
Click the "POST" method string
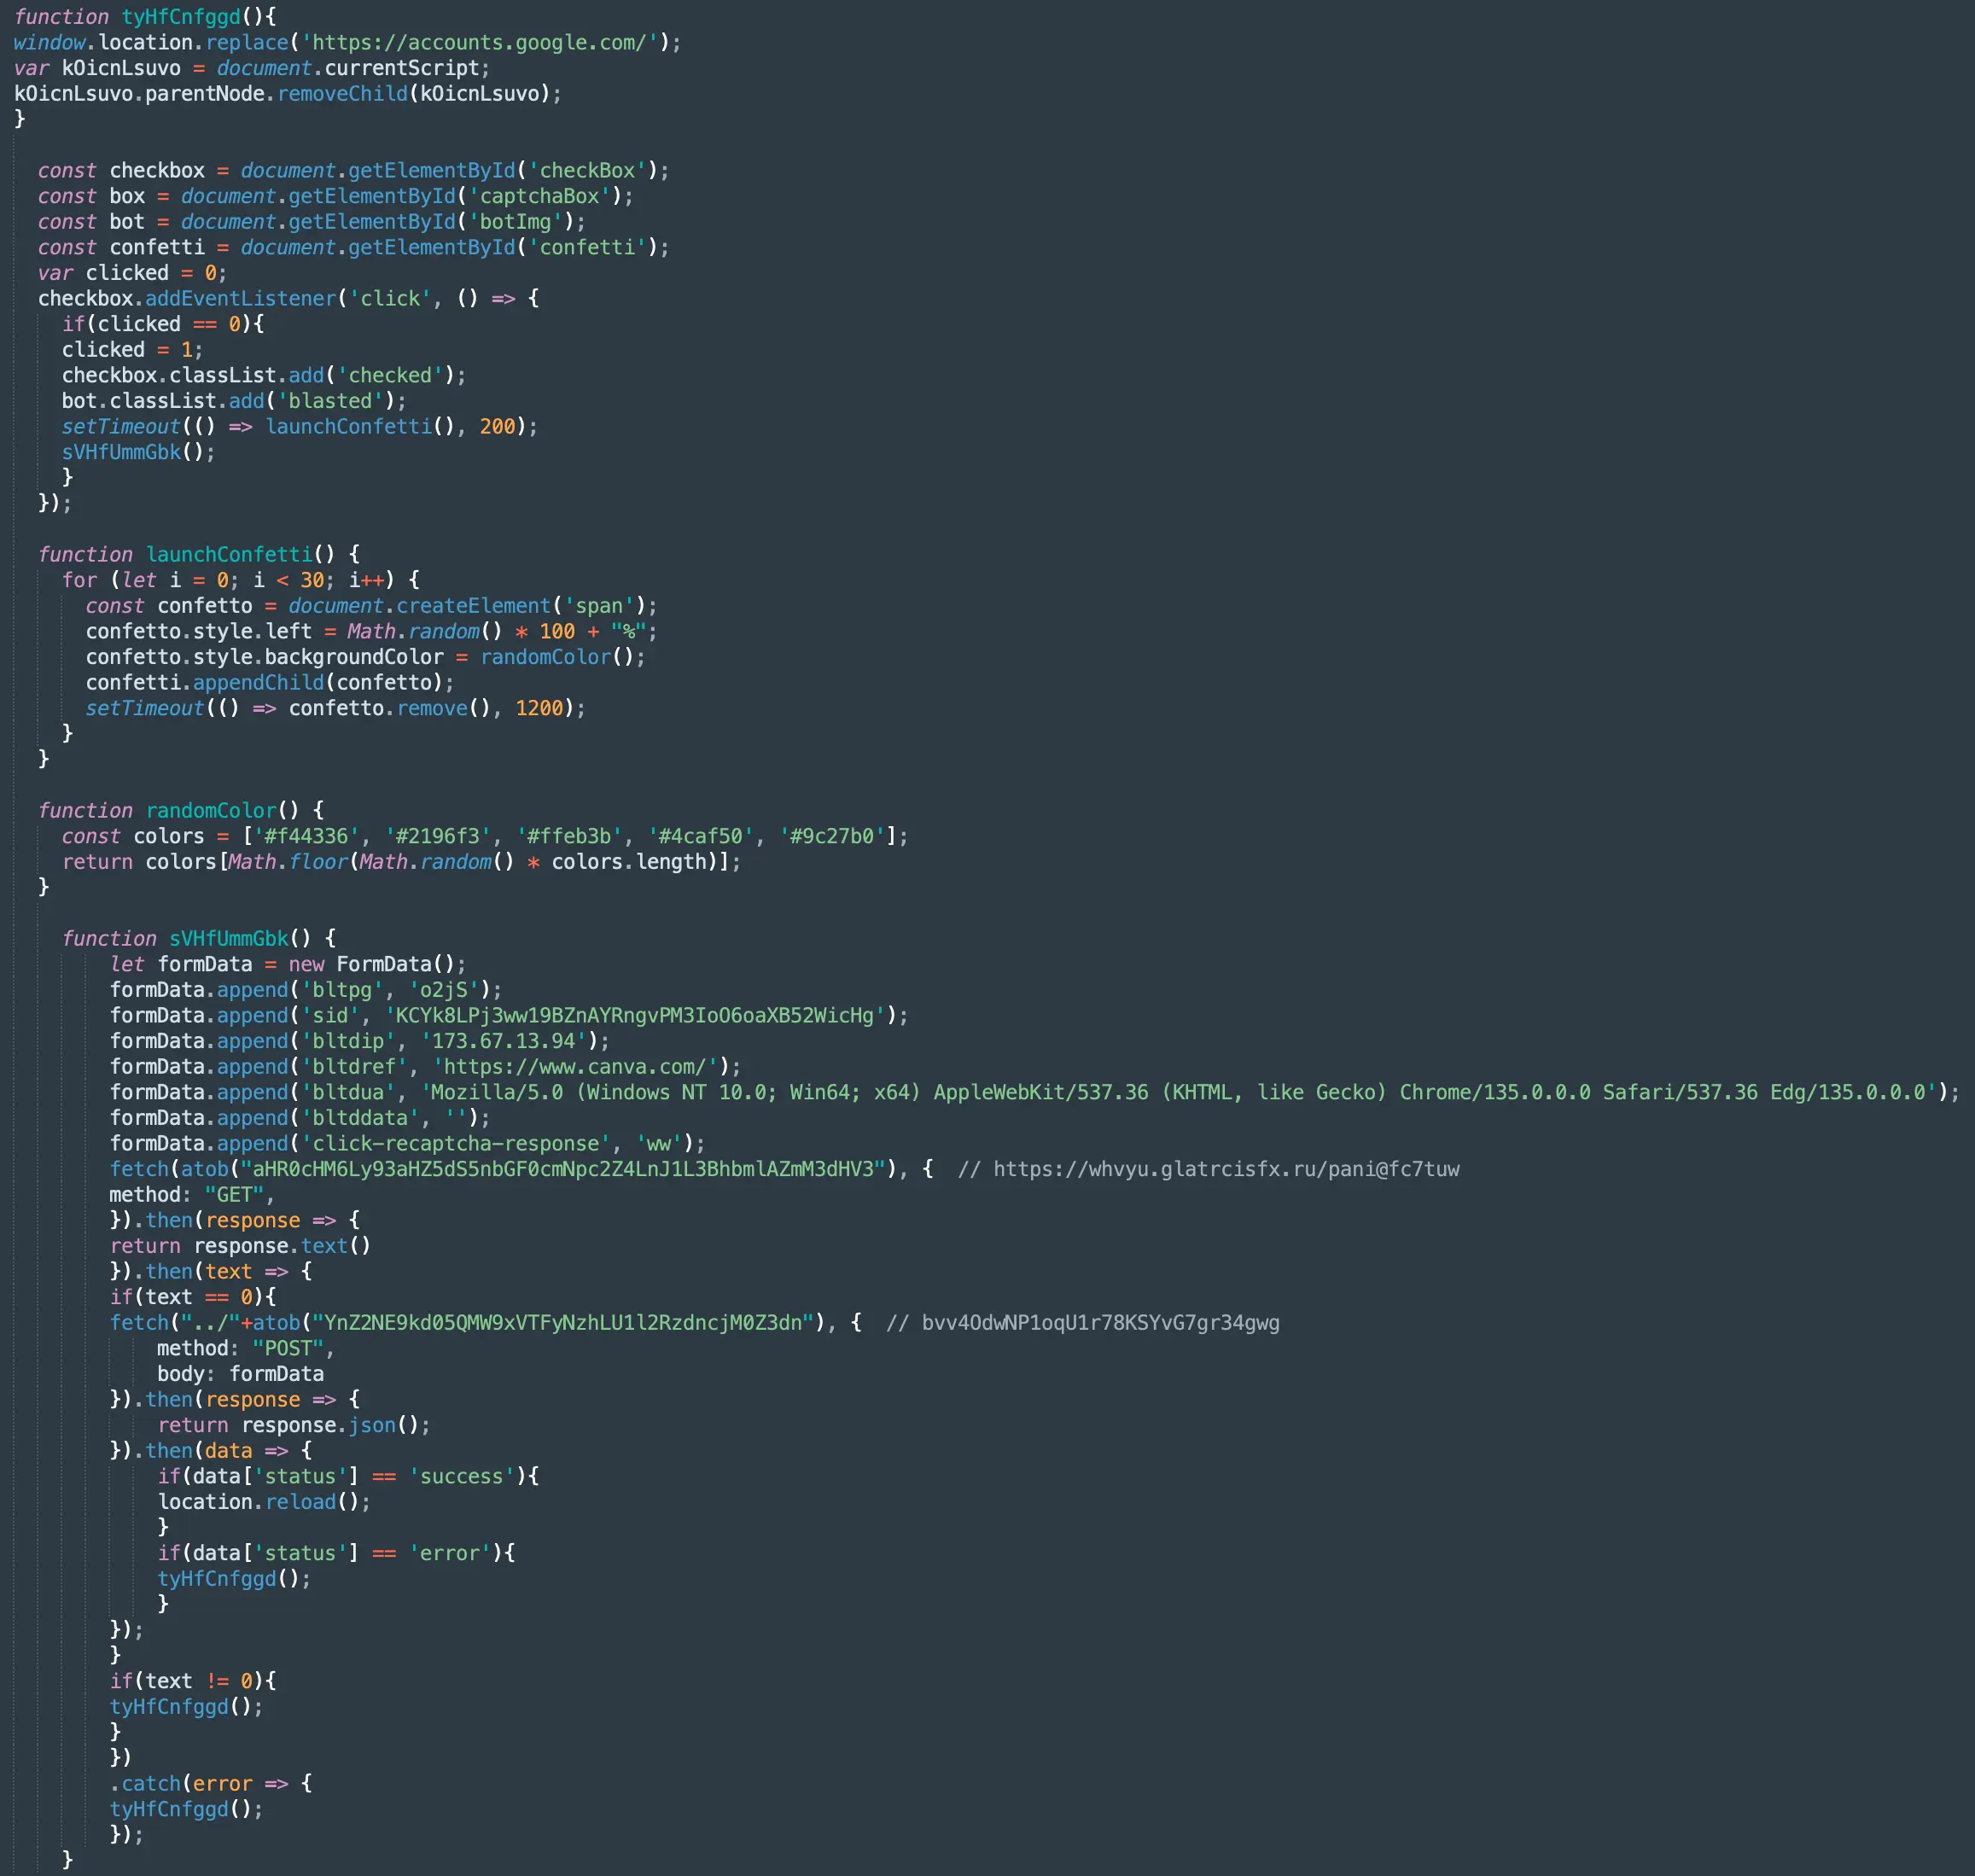288,1348
